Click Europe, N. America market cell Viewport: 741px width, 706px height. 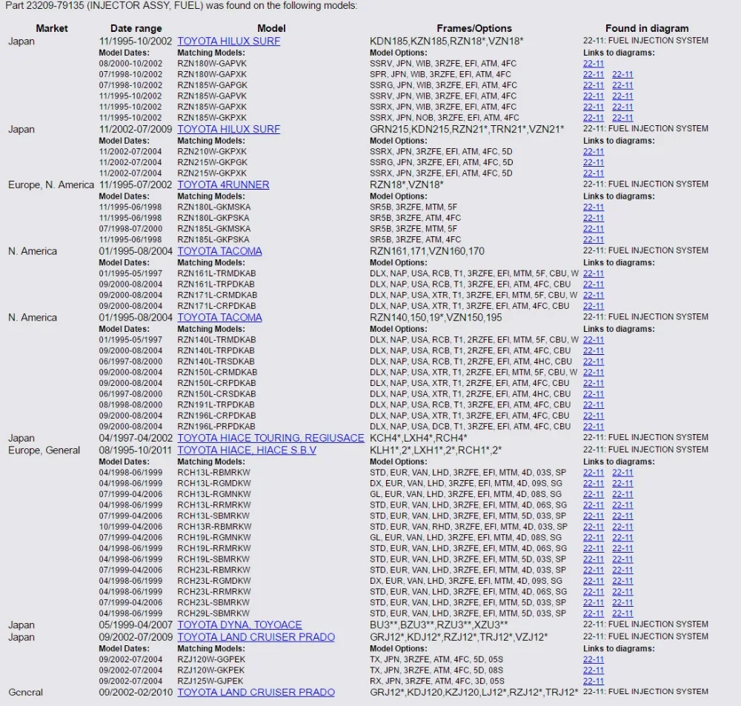(x=51, y=184)
